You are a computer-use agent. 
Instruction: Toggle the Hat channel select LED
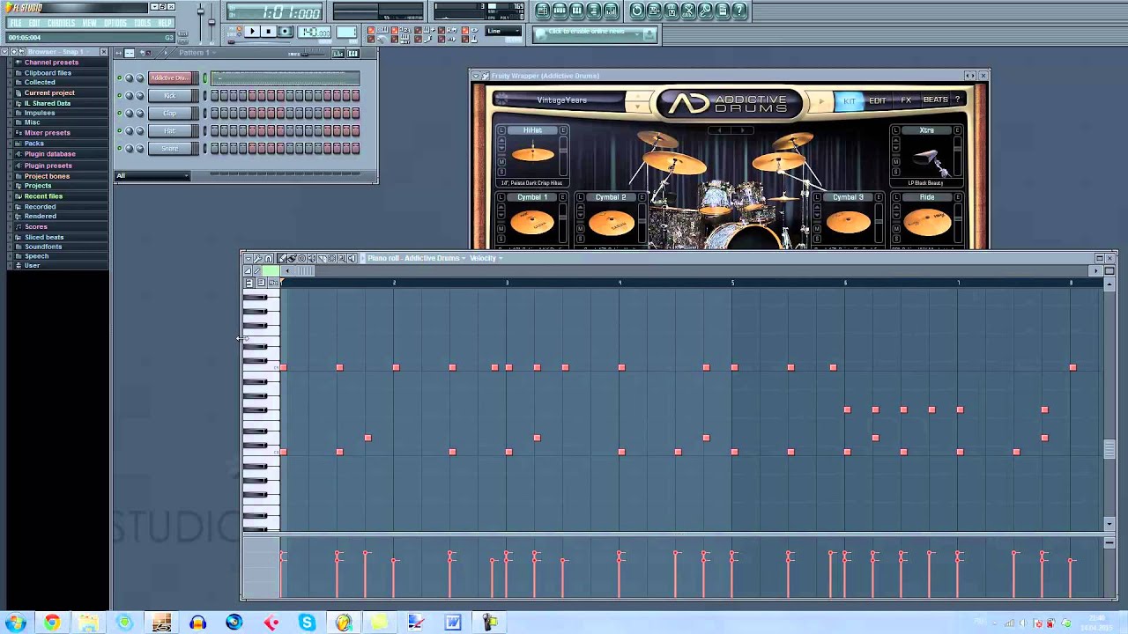204,130
